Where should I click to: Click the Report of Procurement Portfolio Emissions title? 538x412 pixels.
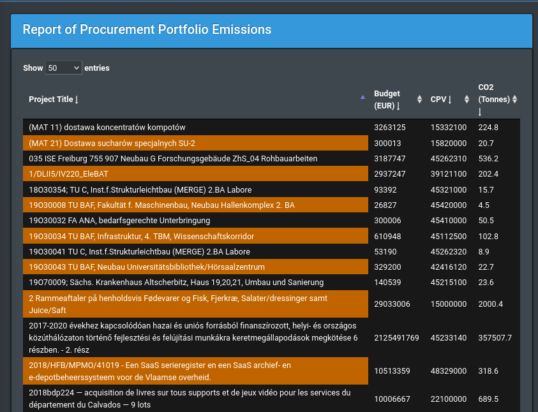pyautogui.click(x=146, y=29)
